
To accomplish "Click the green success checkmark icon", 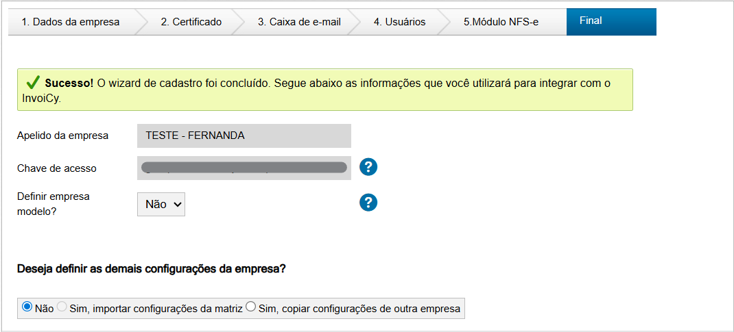I will point(32,82).
